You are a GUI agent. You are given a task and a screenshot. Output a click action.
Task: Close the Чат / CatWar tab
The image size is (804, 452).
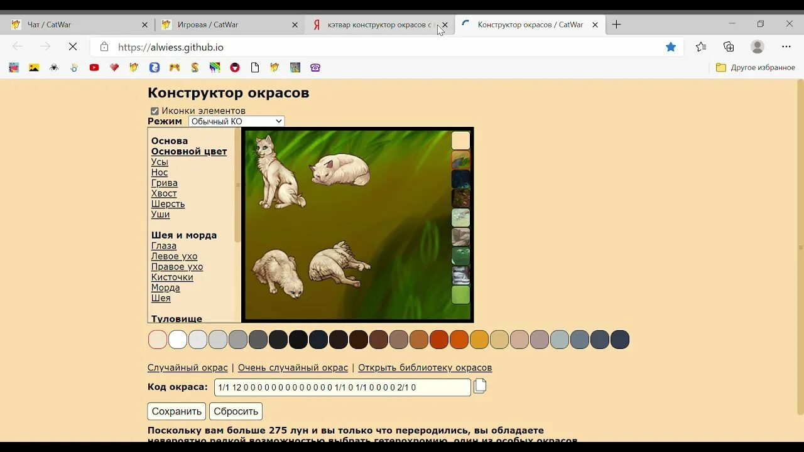(144, 25)
